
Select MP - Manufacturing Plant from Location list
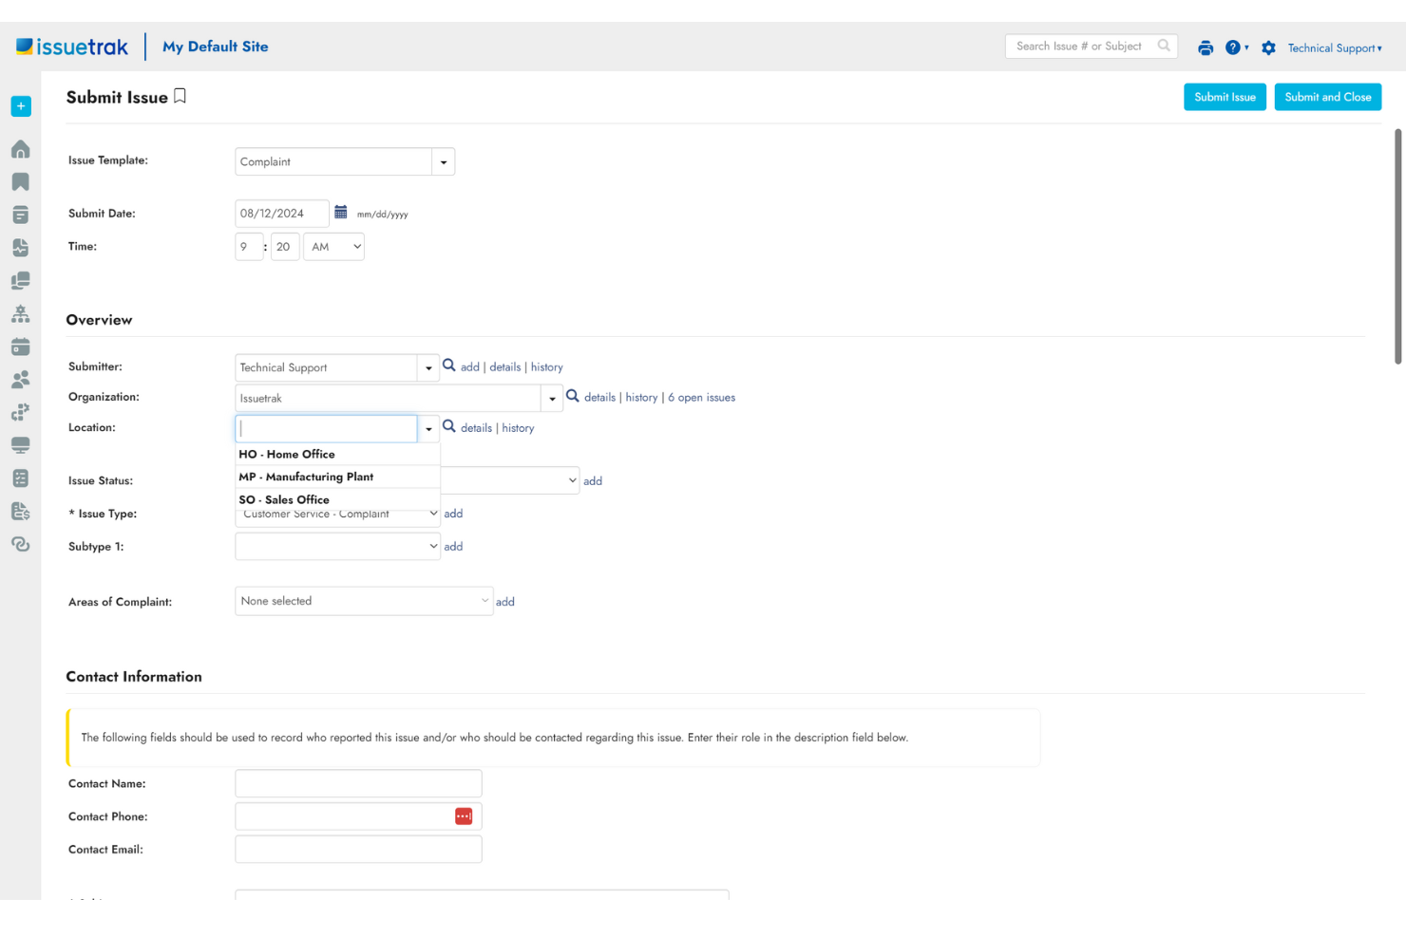tap(306, 477)
